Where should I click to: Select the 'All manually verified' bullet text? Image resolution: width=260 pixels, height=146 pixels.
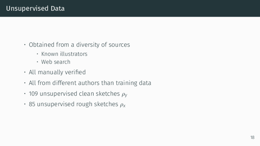coord(57,72)
